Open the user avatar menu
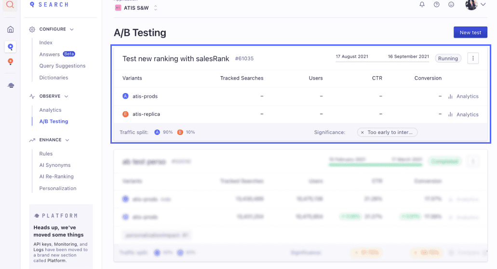Image resolution: width=497 pixels, height=269 pixels. coord(471,5)
